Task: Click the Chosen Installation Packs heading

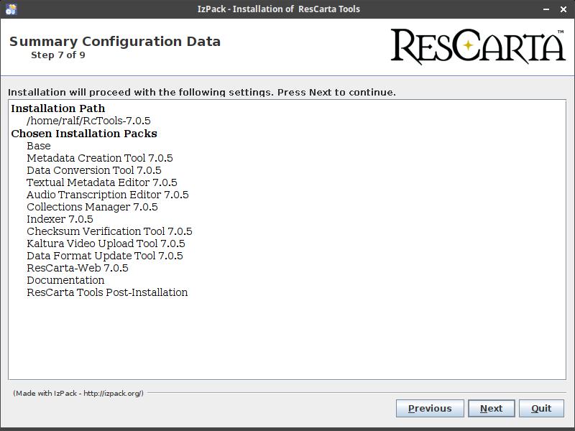Action: point(84,134)
